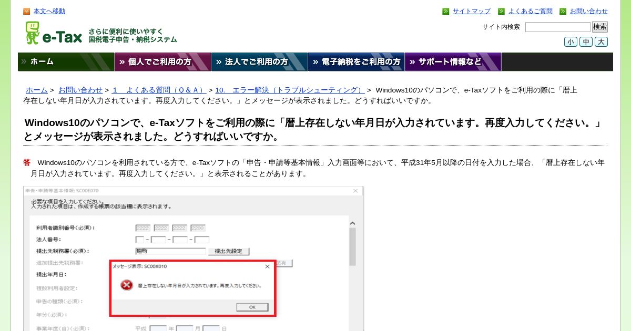
Task: Click the サイト内検索 label
Action: [x=501, y=27]
